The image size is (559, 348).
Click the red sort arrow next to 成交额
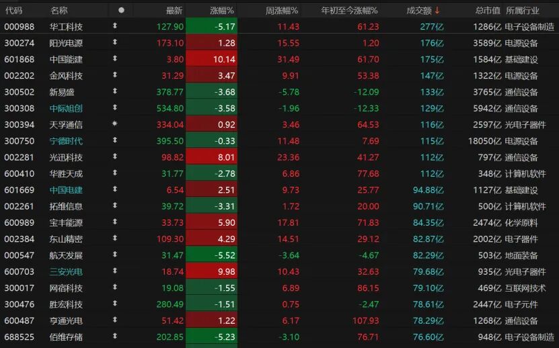point(437,10)
